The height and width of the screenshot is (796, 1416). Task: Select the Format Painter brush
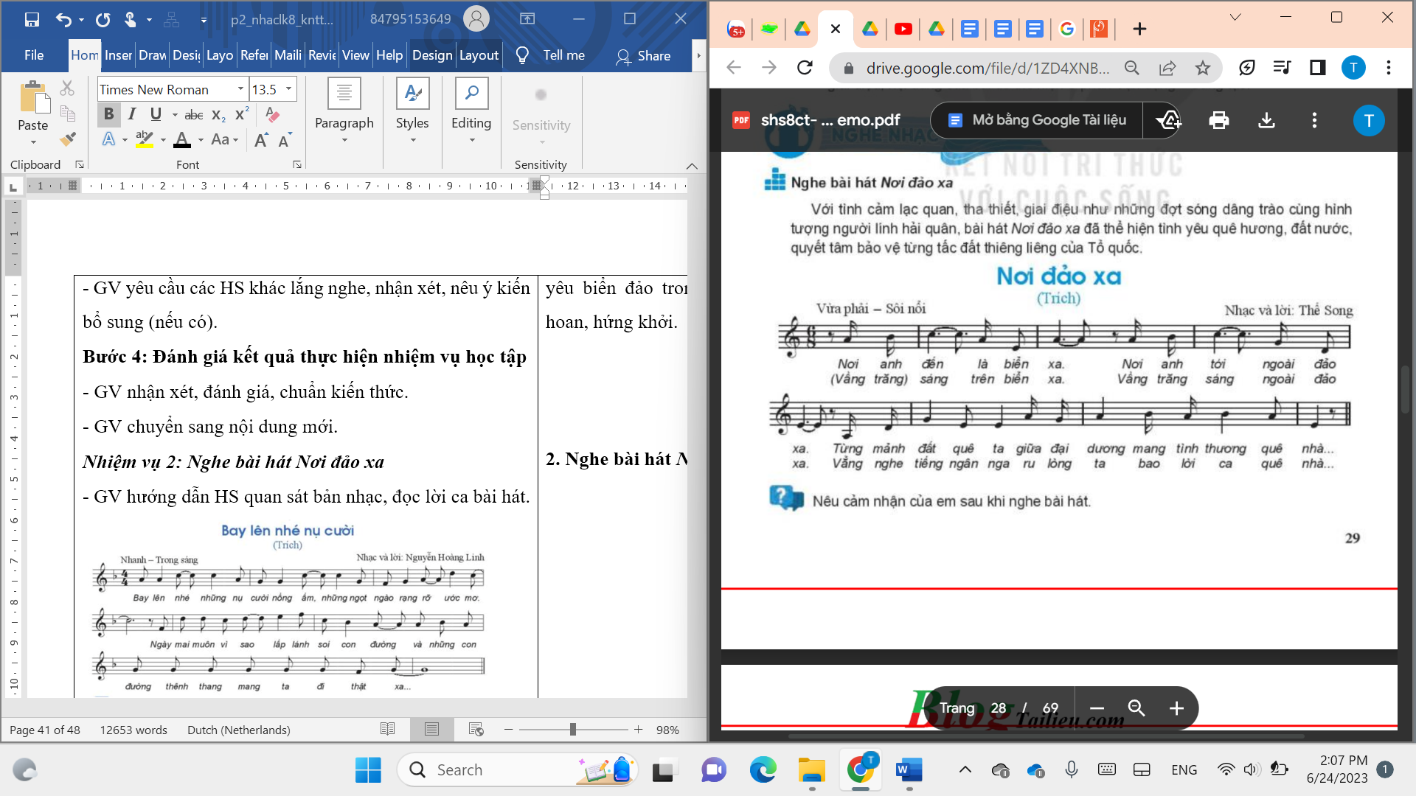point(68,139)
